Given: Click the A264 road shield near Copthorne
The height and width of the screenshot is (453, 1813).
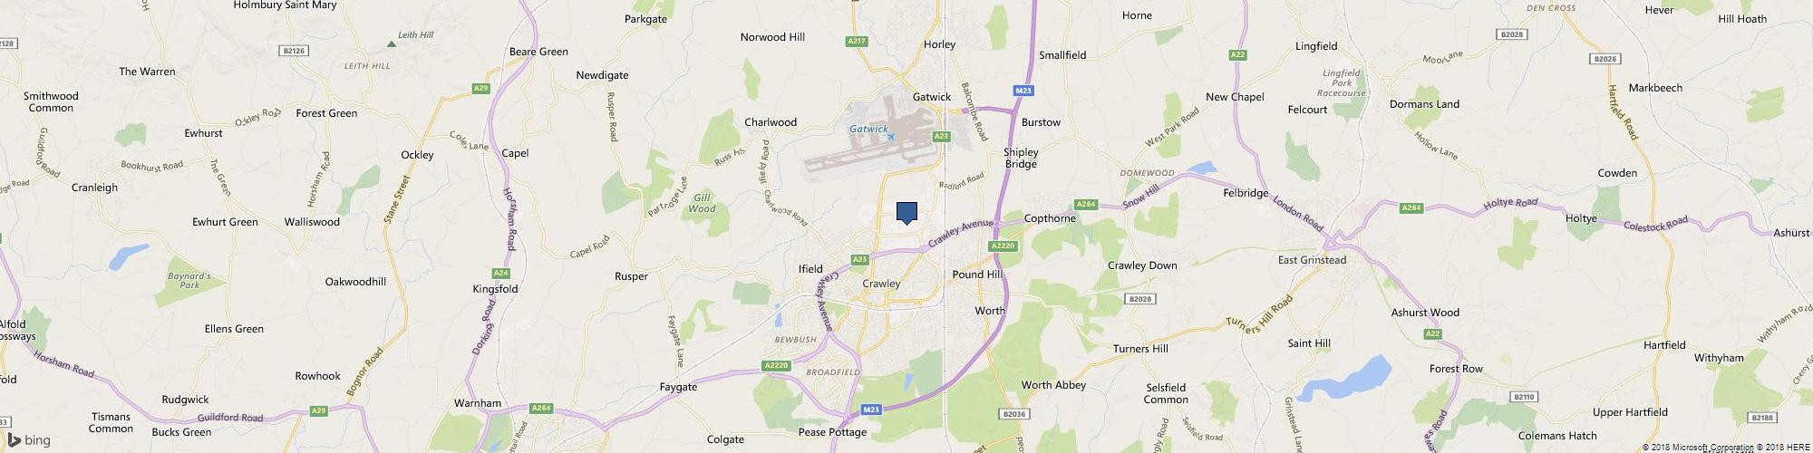Looking at the screenshot, I should point(1085,204).
